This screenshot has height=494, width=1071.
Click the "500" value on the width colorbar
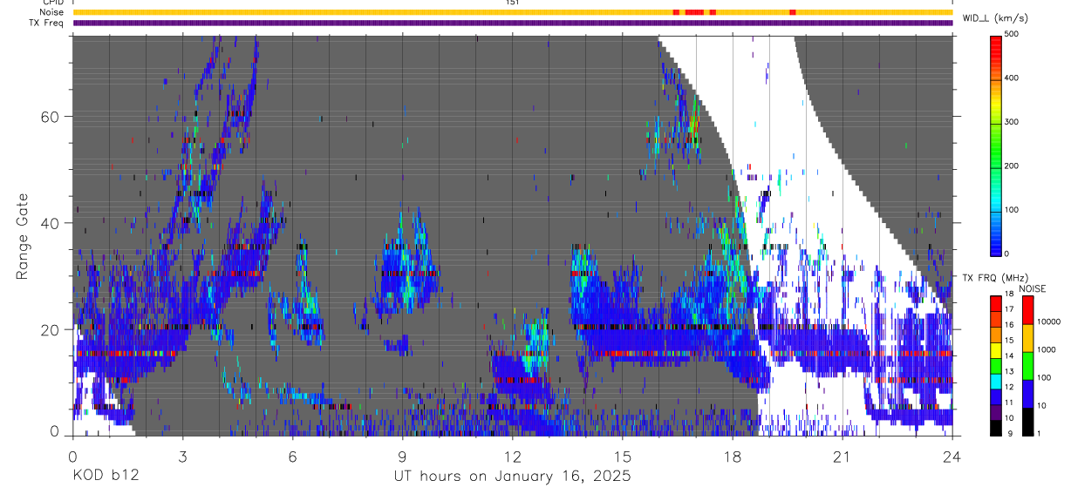click(x=1012, y=34)
